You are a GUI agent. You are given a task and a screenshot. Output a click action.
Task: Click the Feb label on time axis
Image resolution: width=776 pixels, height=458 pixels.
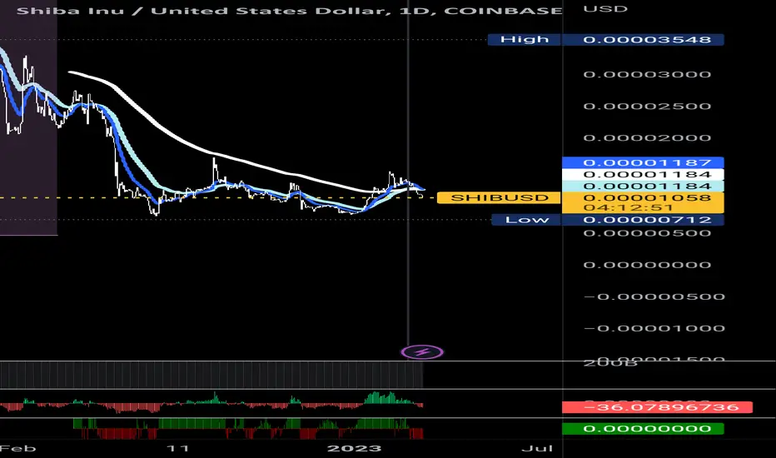coord(18,448)
